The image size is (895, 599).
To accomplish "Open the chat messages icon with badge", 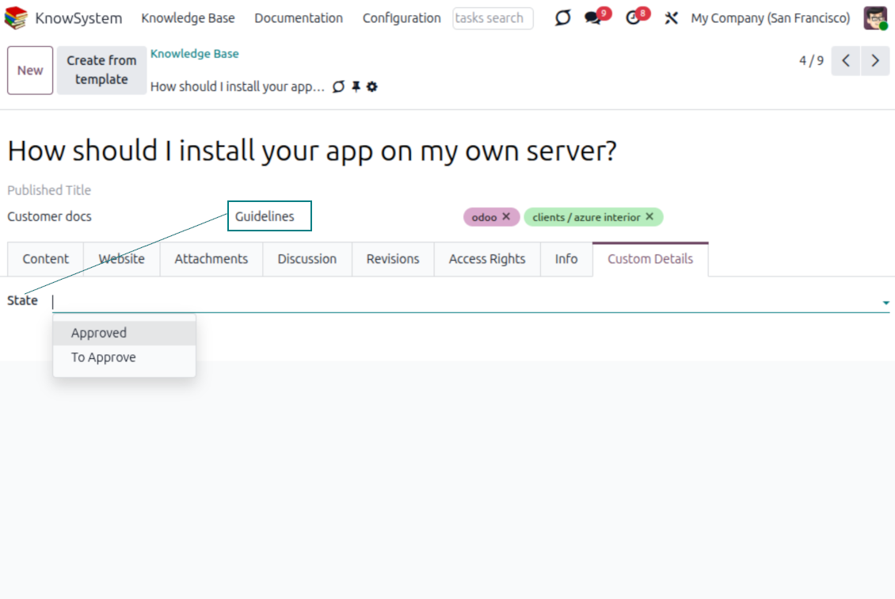I will tap(593, 18).
